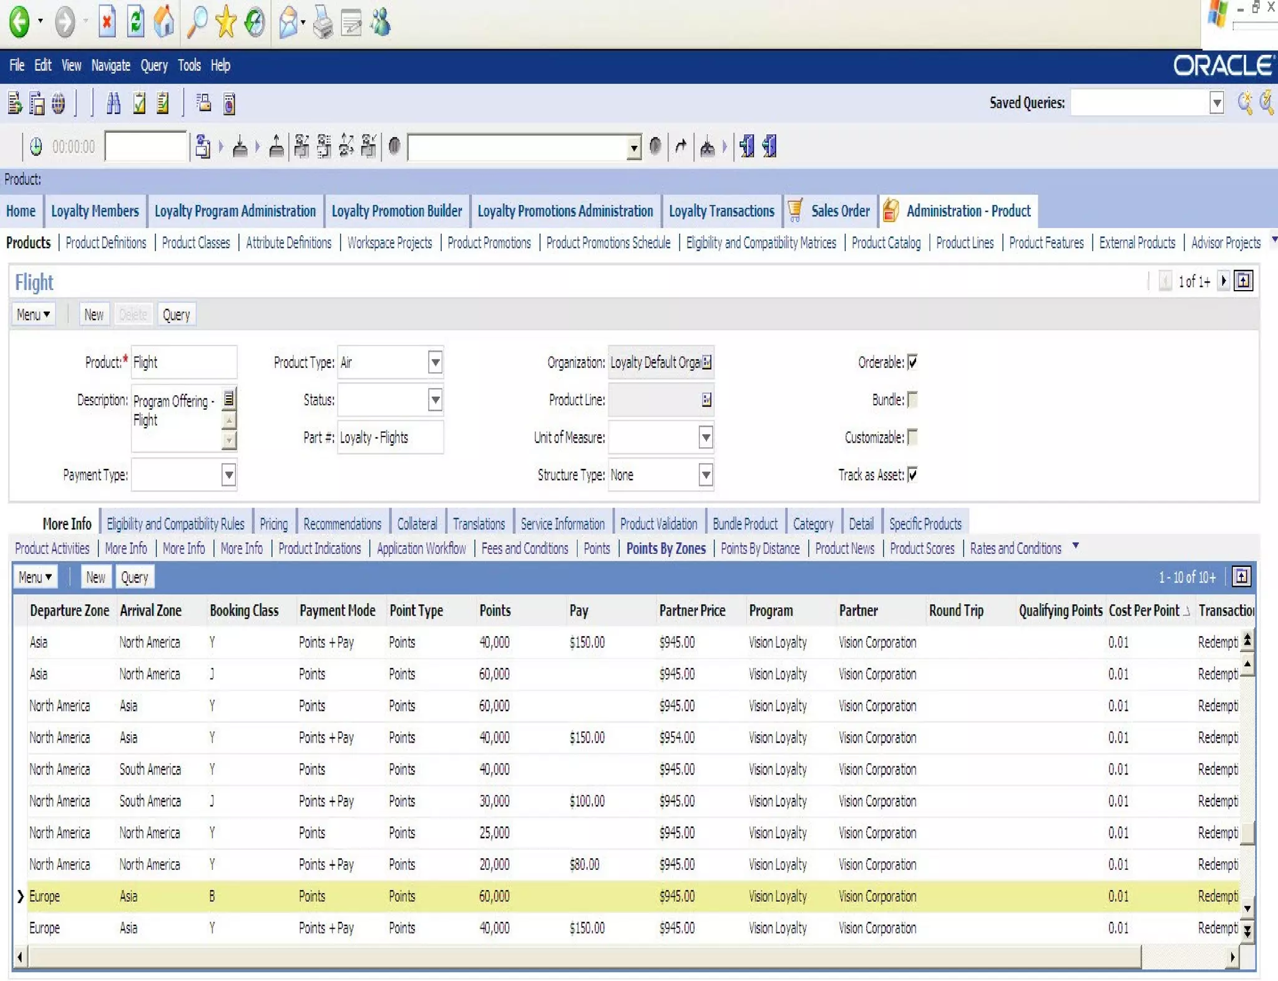Click New button in Flight form
The width and height of the screenshot is (1278, 981).
[94, 314]
